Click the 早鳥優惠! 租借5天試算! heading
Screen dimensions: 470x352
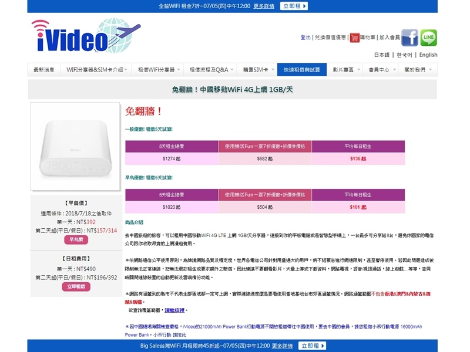click(x=149, y=178)
